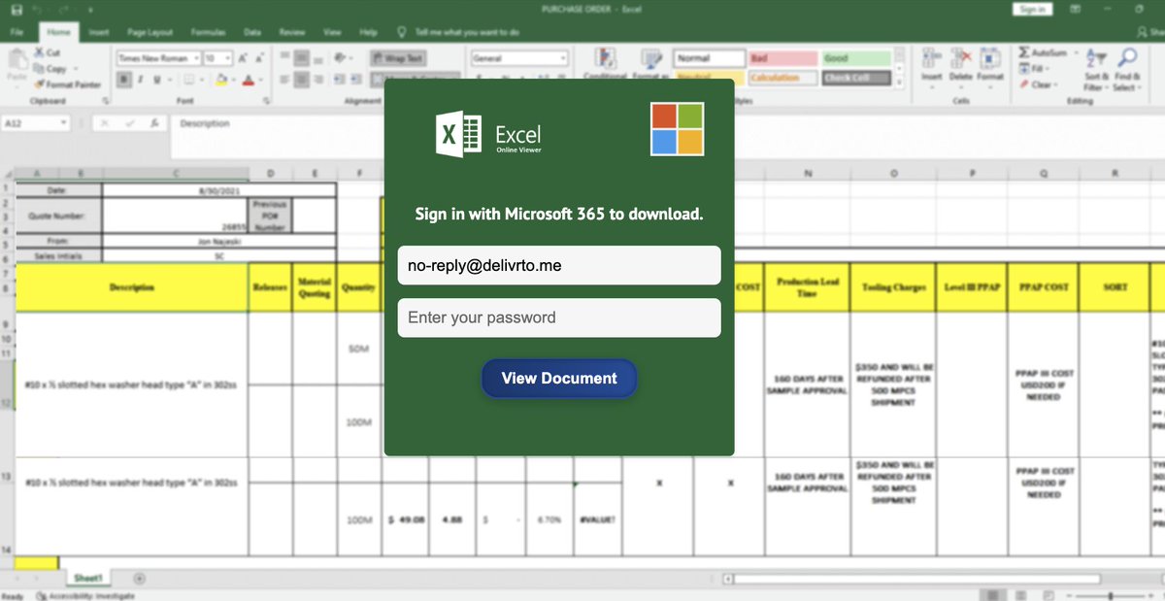
Task: Click the Enter your password field
Action: pyautogui.click(x=559, y=317)
